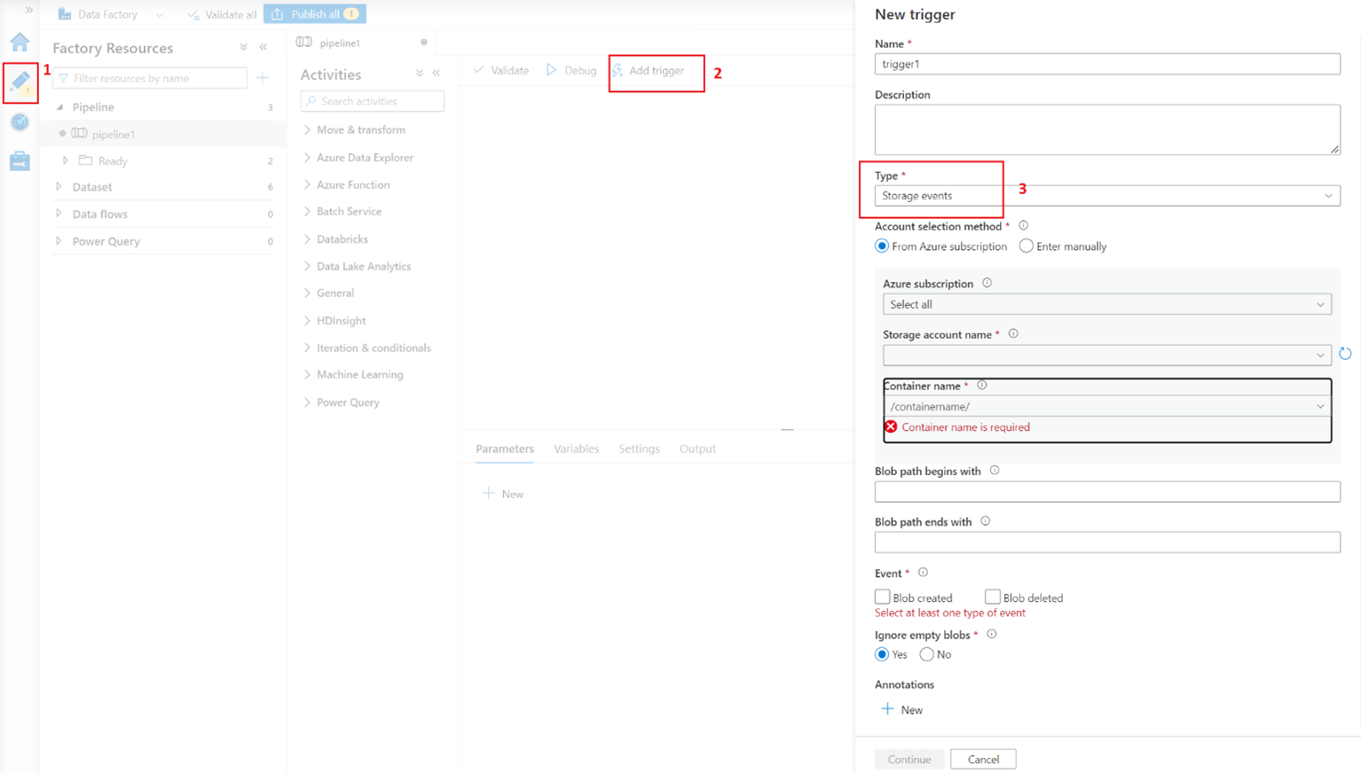Screen dimensions: 1361x773
Task: Expand the left navigation bar chevrons
Action: pyautogui.click(x=29, y=10)
